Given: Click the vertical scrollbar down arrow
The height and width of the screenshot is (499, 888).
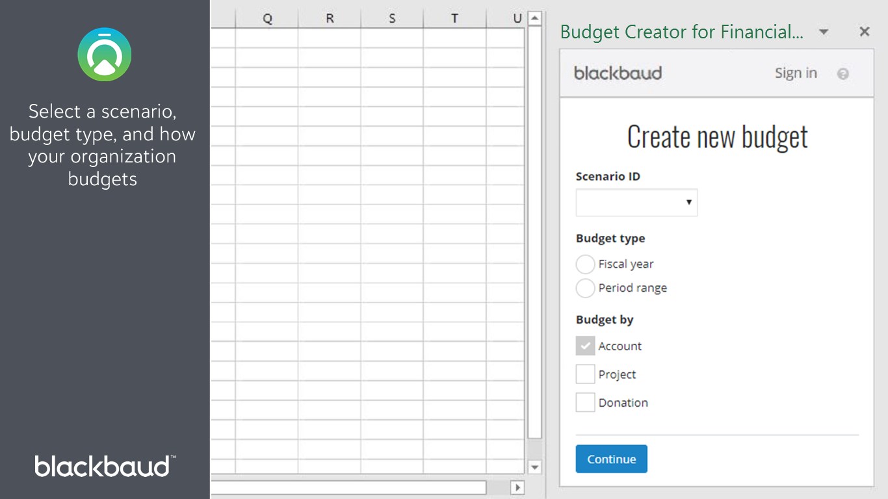Looking at the screenshot, I should tap(534, 467).
